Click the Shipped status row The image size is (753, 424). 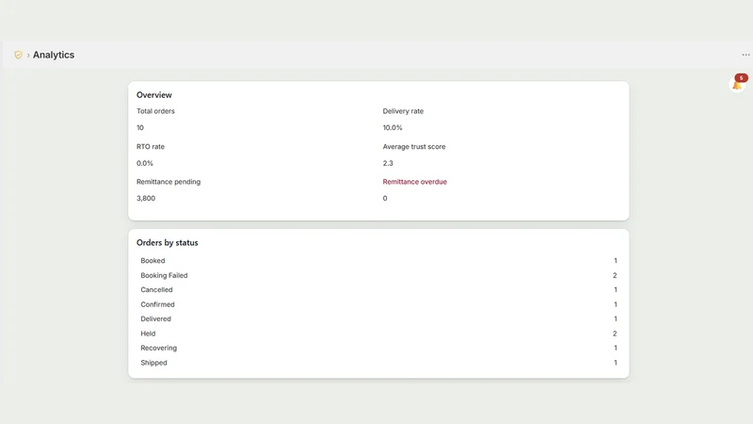coord(378,363)
